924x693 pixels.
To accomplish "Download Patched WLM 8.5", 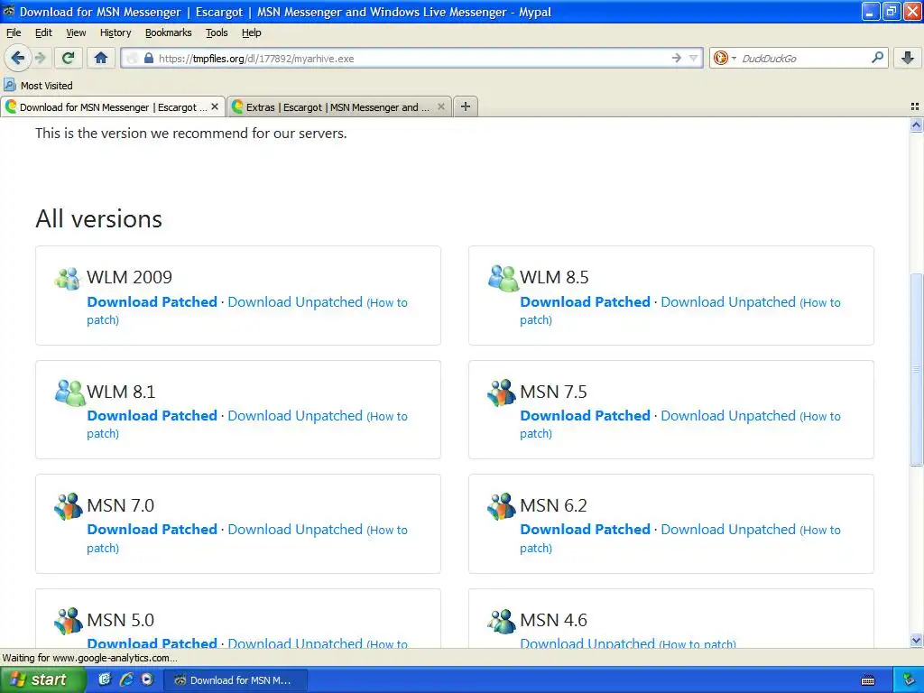I will click(x=585, y=301).
